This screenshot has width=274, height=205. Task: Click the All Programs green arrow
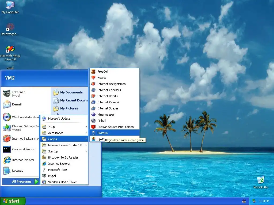pos(36,182)
